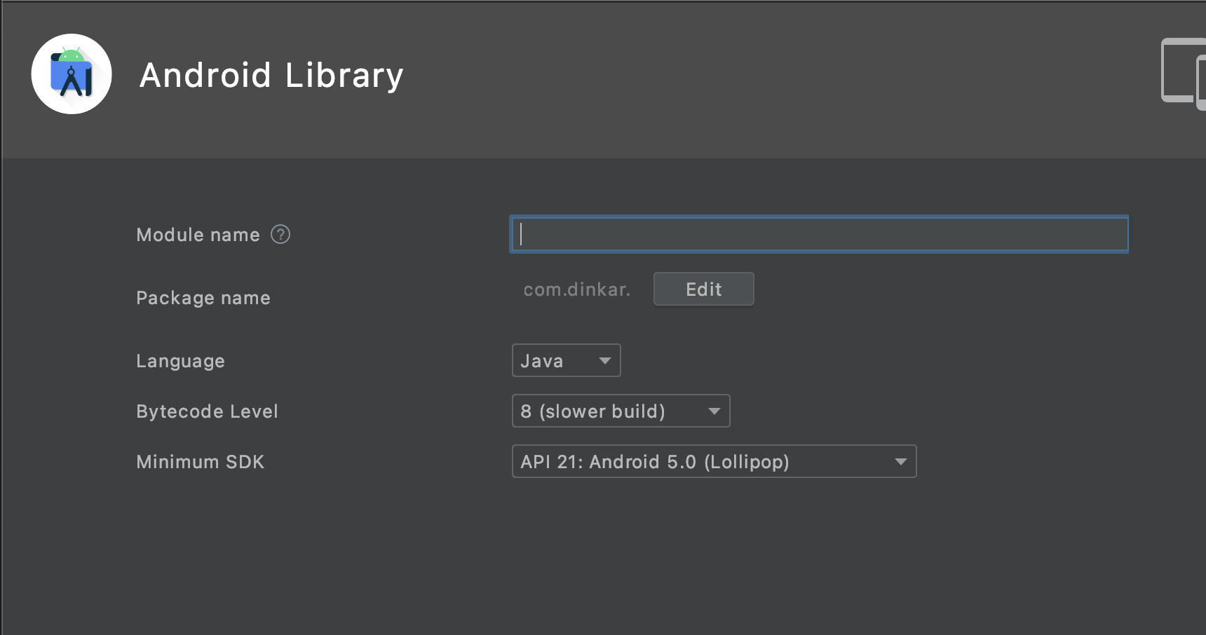Click the Module name label
The width and height of the screenshot is (1206, 635).
click(198, 235)
